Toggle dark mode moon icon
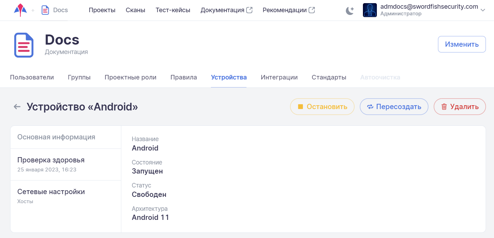This screenshot has height=238, width=494. [350, 11]
